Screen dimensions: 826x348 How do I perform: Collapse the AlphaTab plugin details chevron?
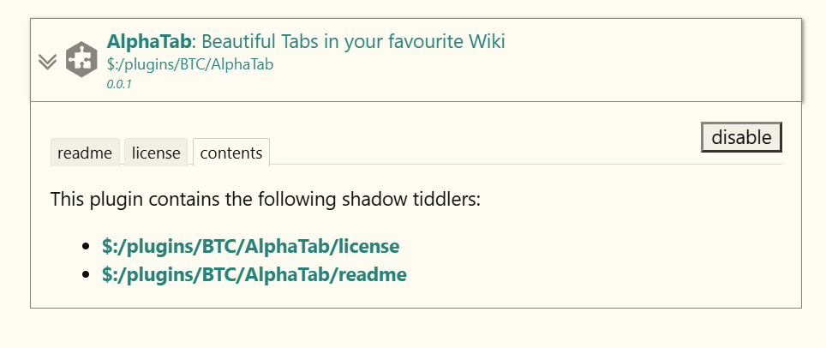coord(47,62)
